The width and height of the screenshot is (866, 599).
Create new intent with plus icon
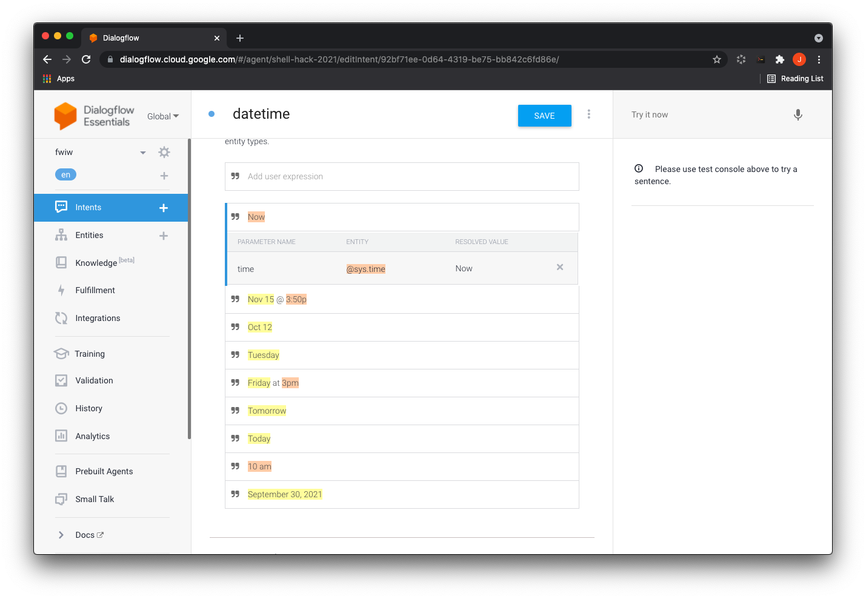point(164,208)
